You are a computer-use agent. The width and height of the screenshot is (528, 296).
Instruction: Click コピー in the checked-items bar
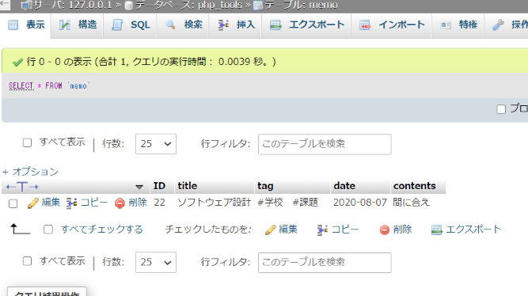[345, 230]
